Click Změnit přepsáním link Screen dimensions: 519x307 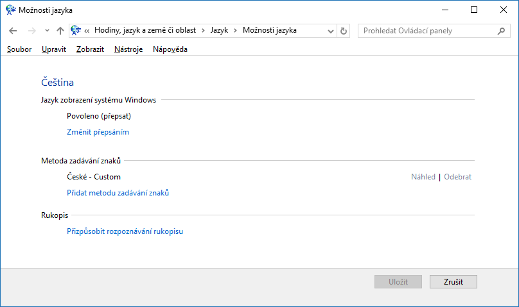click(98, 132)
